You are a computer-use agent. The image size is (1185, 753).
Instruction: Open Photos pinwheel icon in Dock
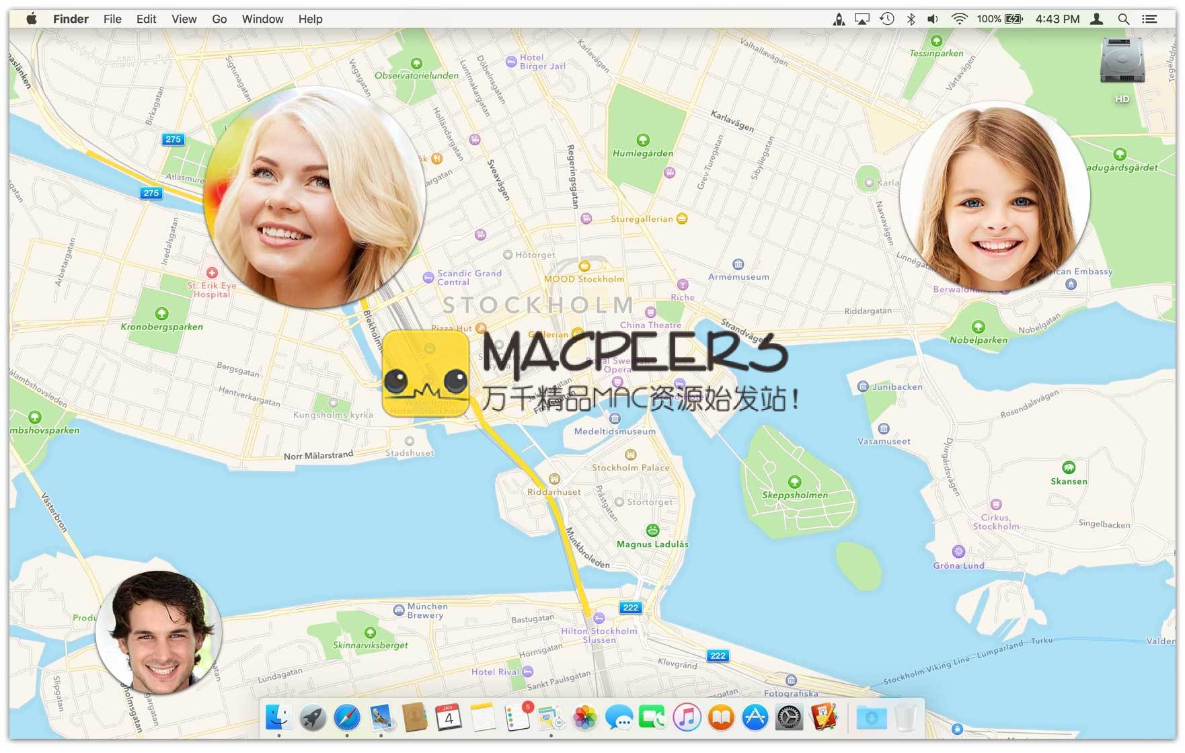585,717
